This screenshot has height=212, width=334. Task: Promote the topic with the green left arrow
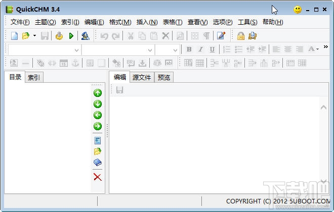[98, 115]
